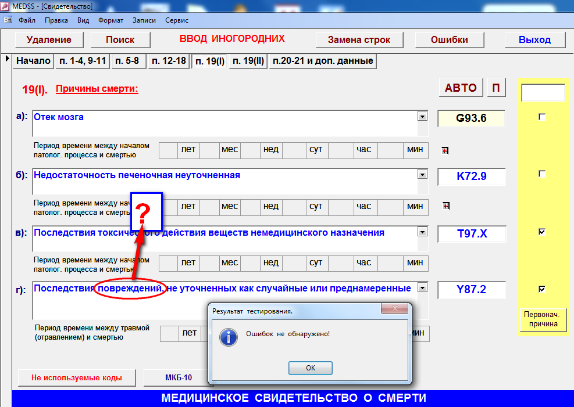Click the T97.X code field
This screenshot has height=407, width=574.
472,233
